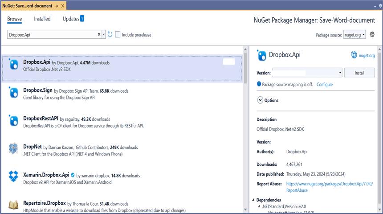
Task: Switch to the Browse tab
Action: [14, 19]
